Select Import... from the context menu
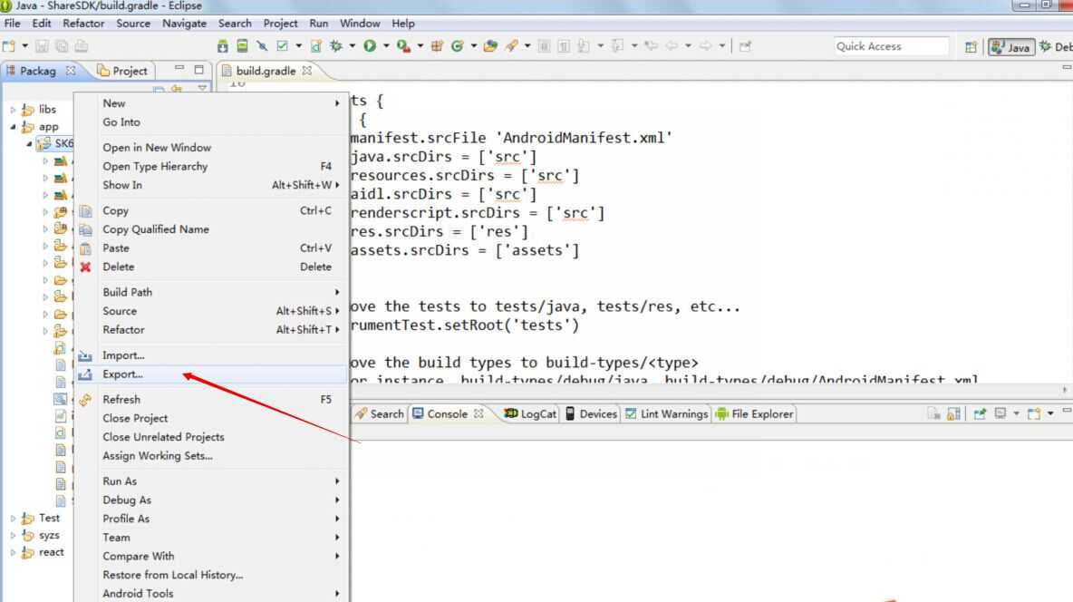Screen dimensions: 1073x602 pos(212,355)
